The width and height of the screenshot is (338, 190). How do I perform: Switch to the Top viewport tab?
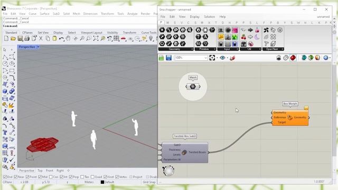(40, 170)
